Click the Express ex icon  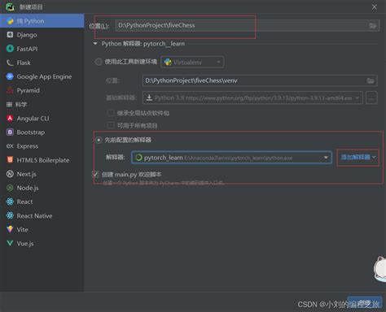(x=10, y=146)
